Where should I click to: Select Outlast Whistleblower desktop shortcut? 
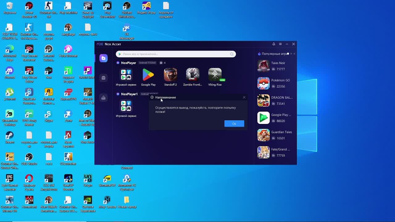[127, 10]
